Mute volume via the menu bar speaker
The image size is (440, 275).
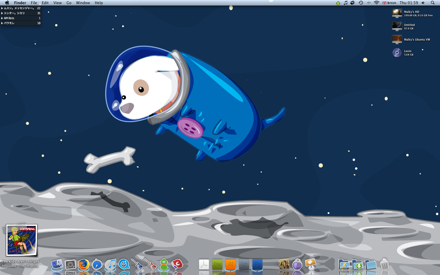click(423, 3)
